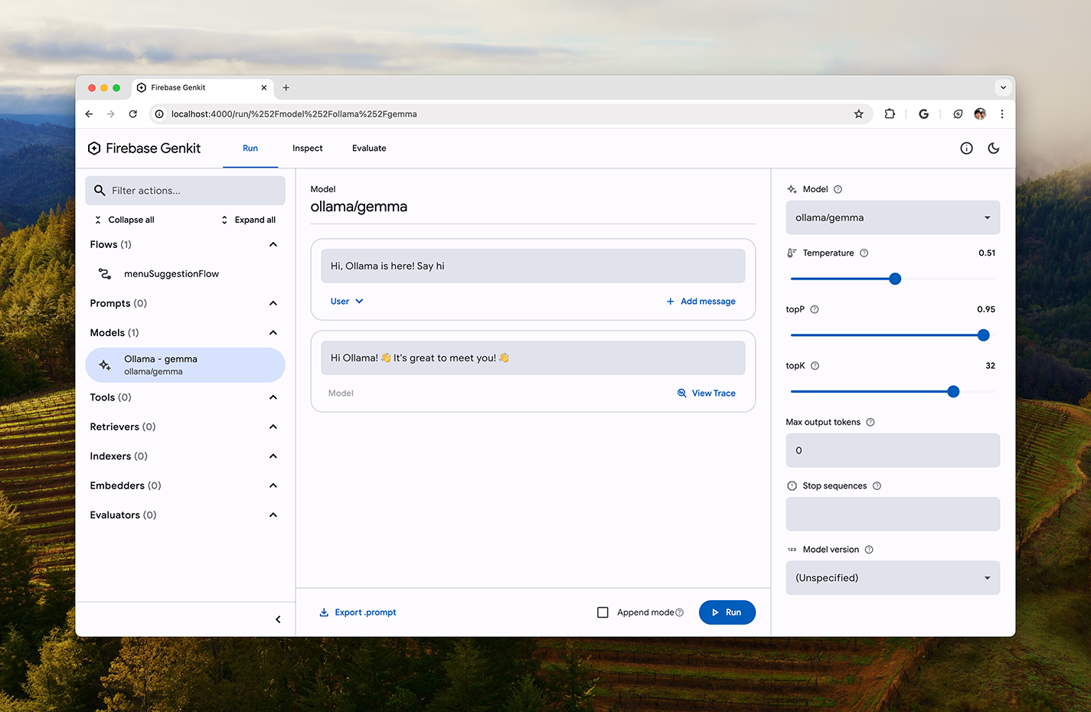Open the ollama/gemma model dropdown

coord(892,217)
